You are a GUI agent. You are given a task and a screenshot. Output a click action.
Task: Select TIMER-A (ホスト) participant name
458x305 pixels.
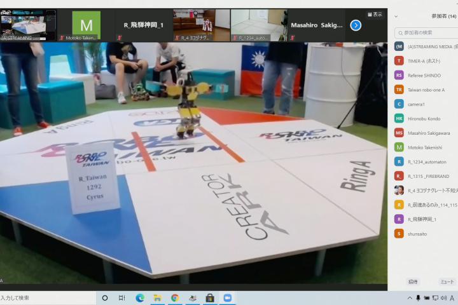[x=424, y=61]
